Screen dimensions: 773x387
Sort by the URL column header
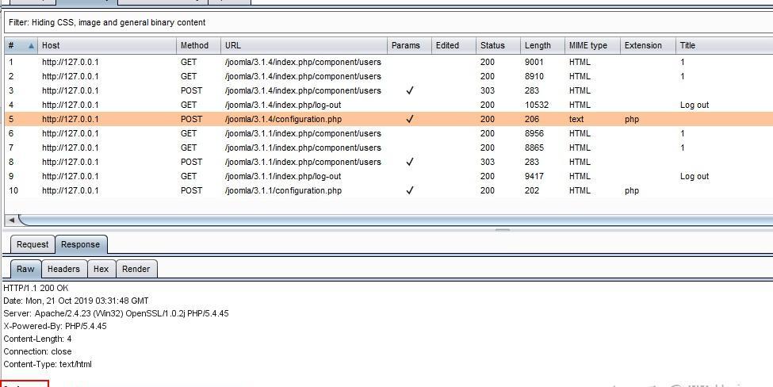304,45
